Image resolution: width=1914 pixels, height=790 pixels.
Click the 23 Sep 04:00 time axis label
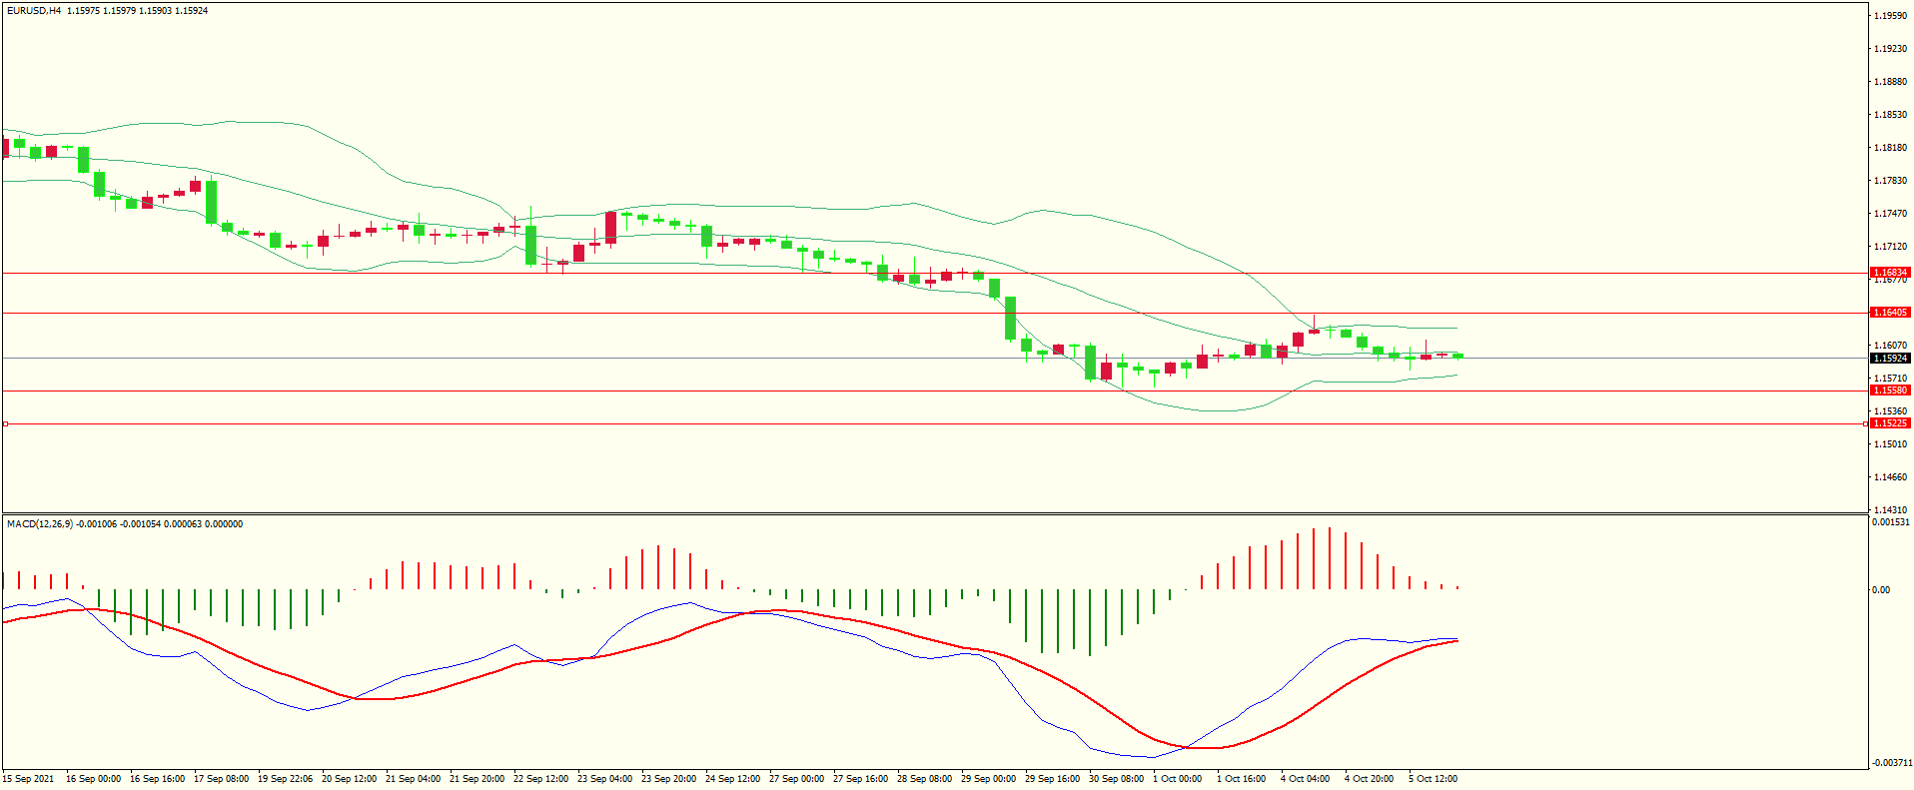tap(604, 779)
